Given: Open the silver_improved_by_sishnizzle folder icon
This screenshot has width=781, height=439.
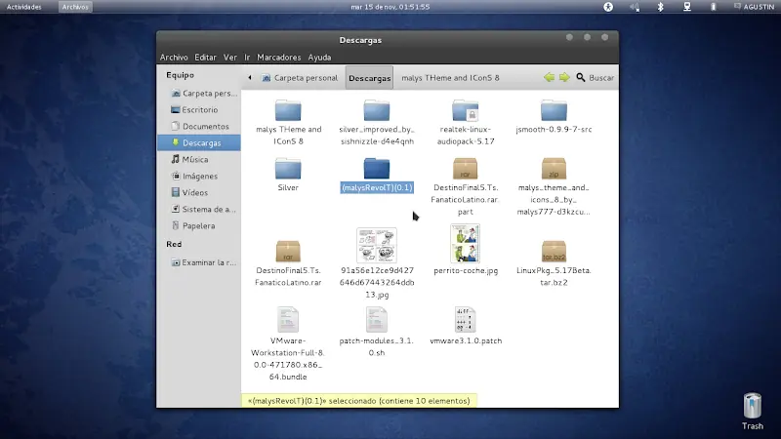Looking at the screenshot, I should [377, 110].
